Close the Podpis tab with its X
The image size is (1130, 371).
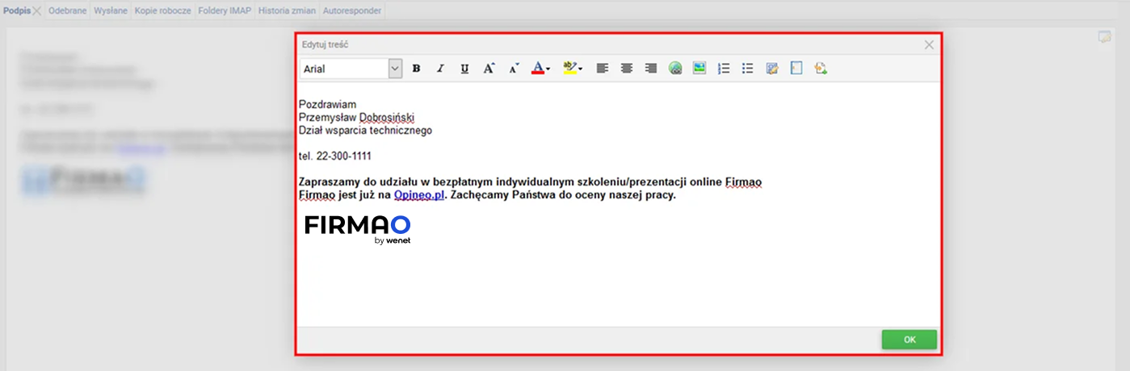pos(36,10)
